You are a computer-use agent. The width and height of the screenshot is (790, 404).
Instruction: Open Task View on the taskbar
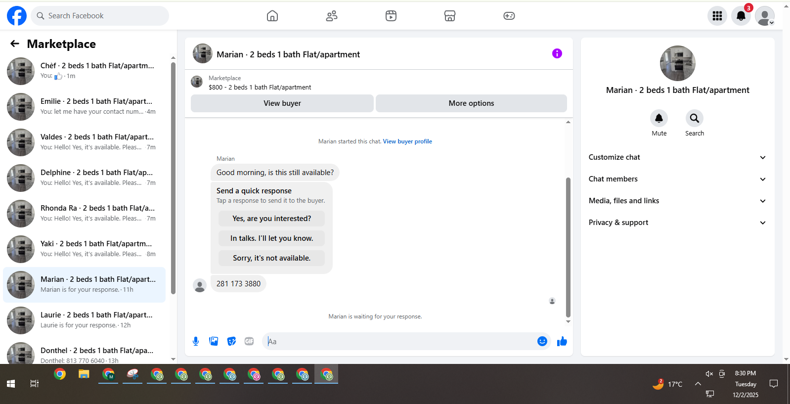click(35, 384)
